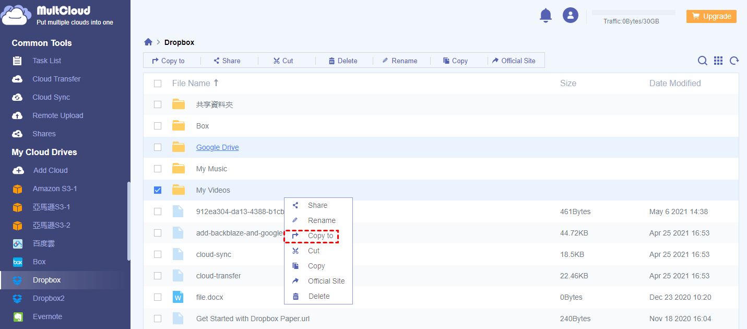Click Copy to toolbar button

[168, 61]
